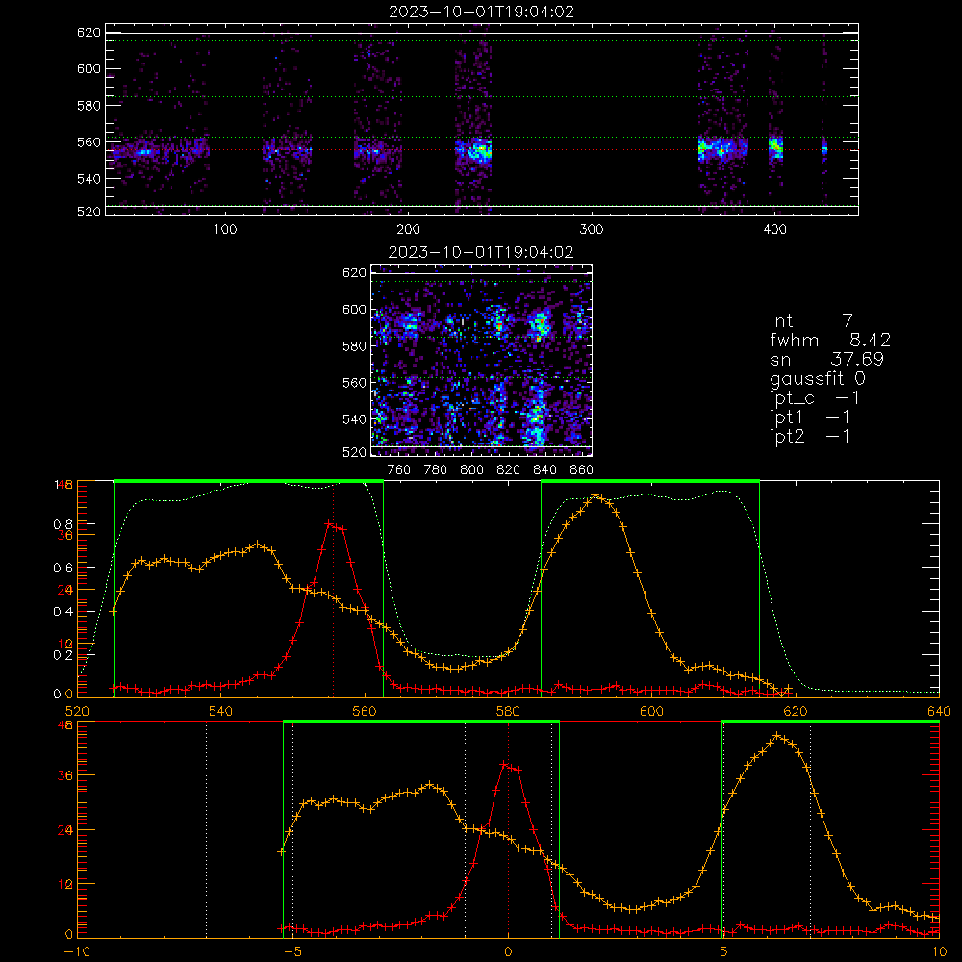Click white y-axis label 0.8 on profile plot
The height and width of the screenshot is (962, 962).
pos(63,524)
